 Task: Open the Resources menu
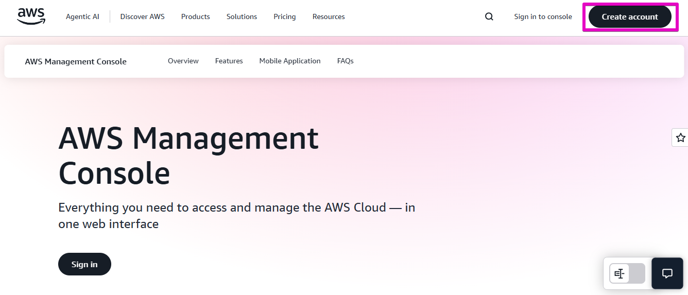pos(329,16)
